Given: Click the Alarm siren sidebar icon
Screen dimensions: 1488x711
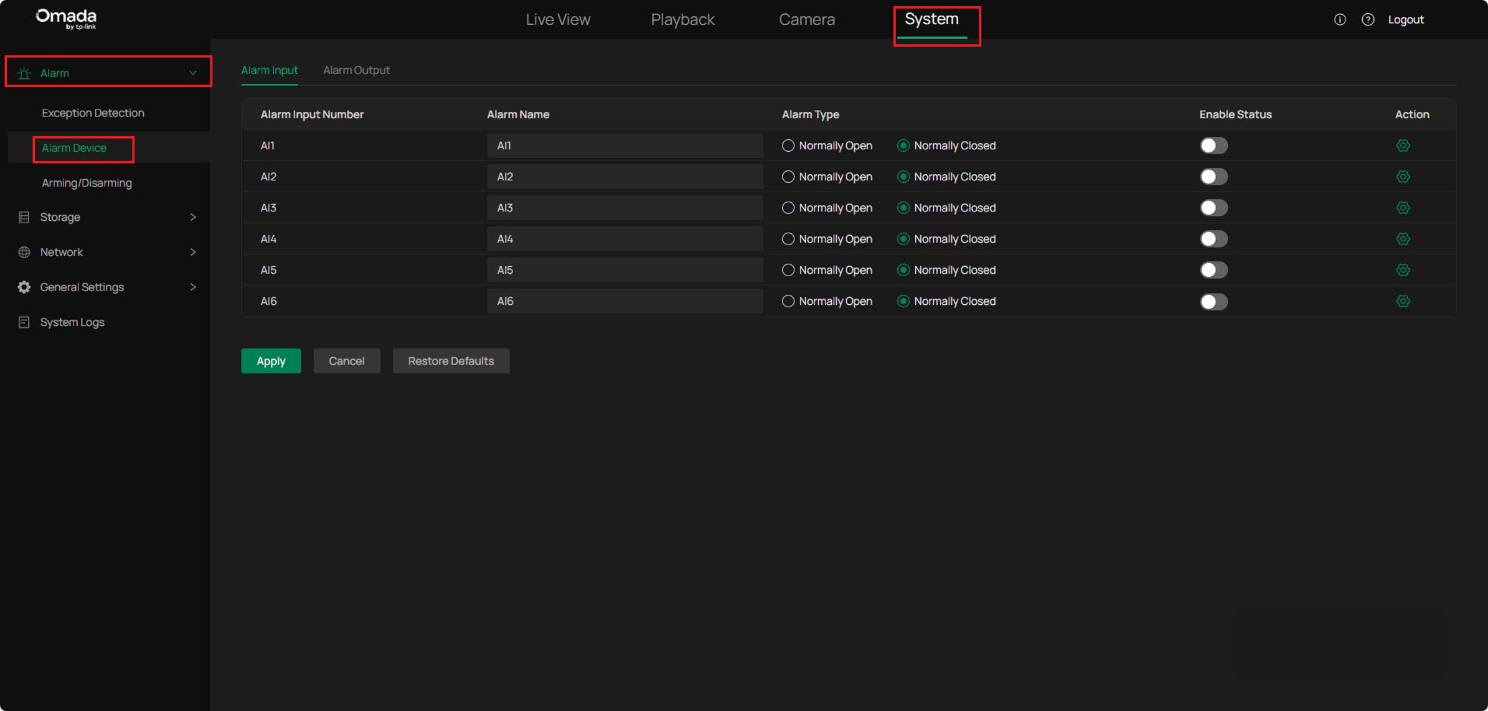Looking at the screenshot, I should [x=24, y=73].
